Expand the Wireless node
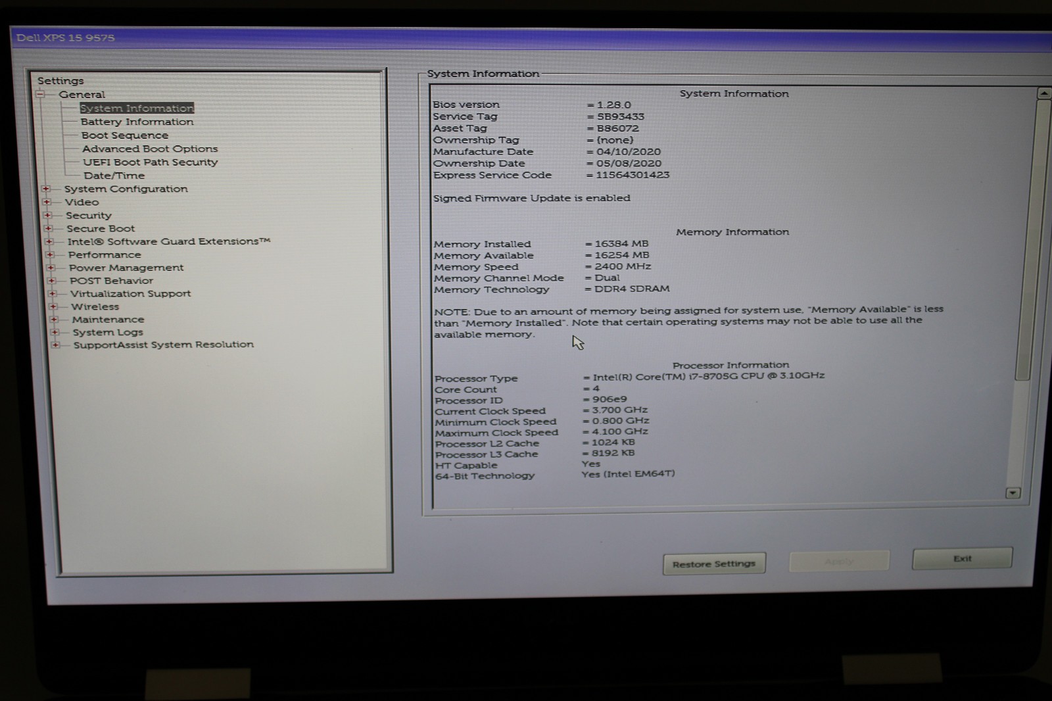Screen dimensions: 1052x701 [53, 306]
